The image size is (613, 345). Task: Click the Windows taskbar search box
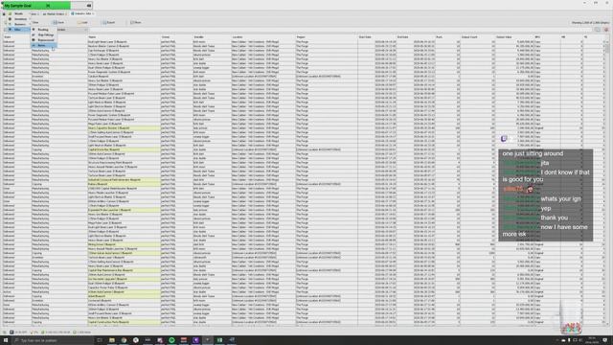point(54,340)
